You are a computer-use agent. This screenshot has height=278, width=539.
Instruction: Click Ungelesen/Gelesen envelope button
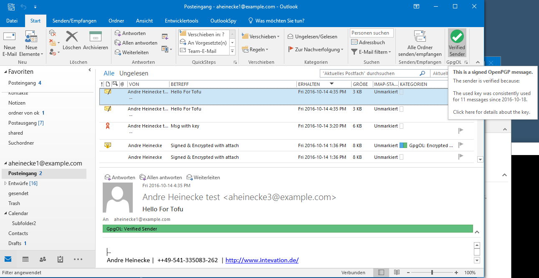[x=313, y=37]
